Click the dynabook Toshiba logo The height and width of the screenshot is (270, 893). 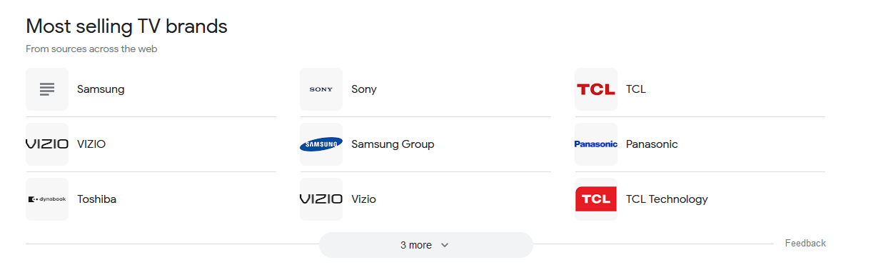tap(47, 199)
